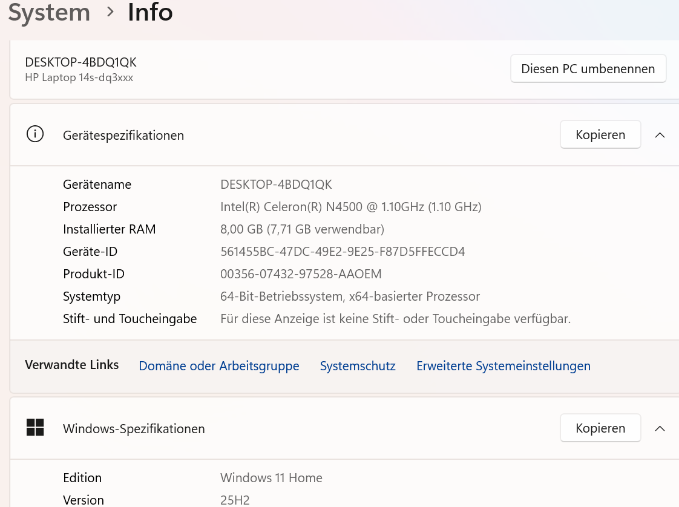Select the device name DESKTOP-4BDQ1QK at the top
Image resolution: width=679 pixels, height=507 pixels.
(81, 62)
